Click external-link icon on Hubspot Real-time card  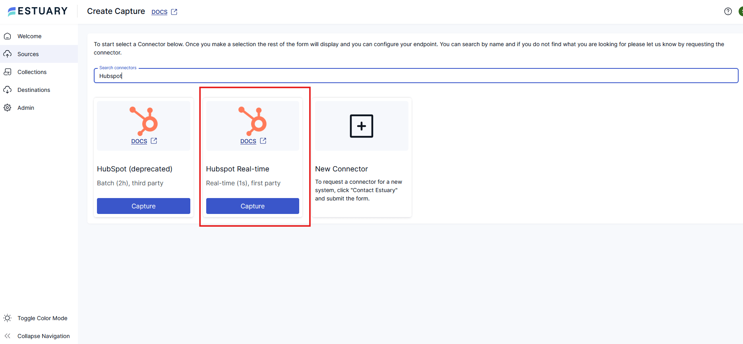coord(263,141)
